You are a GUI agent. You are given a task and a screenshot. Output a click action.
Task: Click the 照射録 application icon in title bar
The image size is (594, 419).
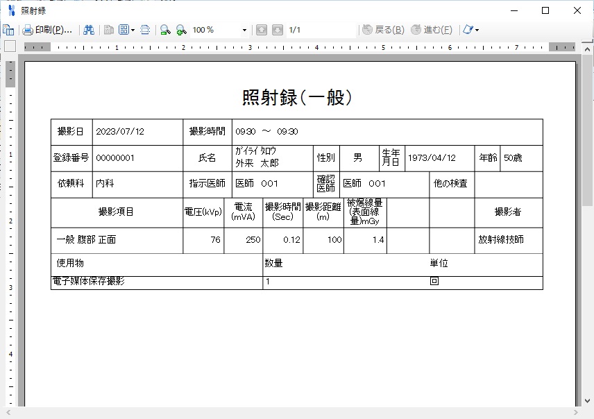[10, 10]
